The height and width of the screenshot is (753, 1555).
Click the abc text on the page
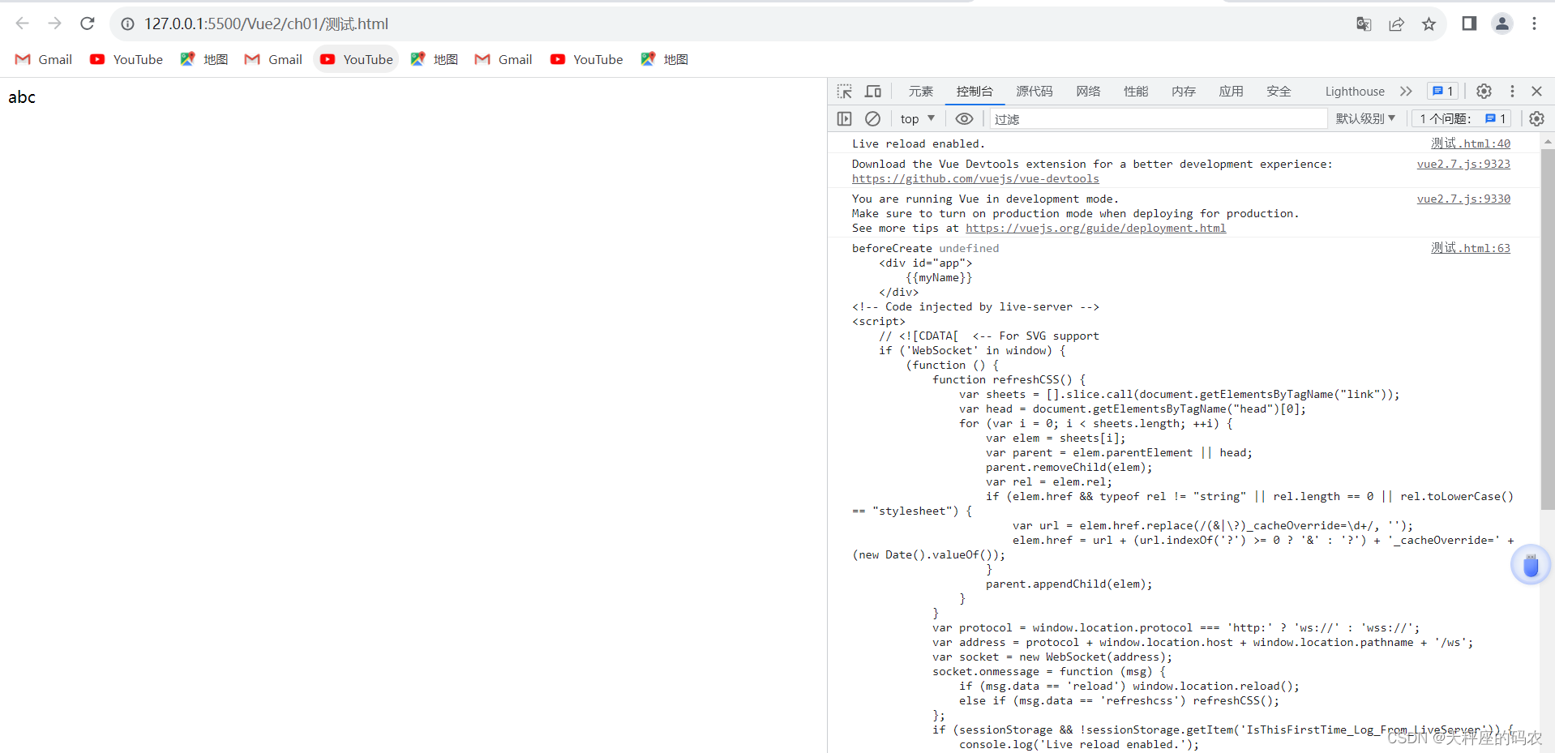tap(22, 97)
